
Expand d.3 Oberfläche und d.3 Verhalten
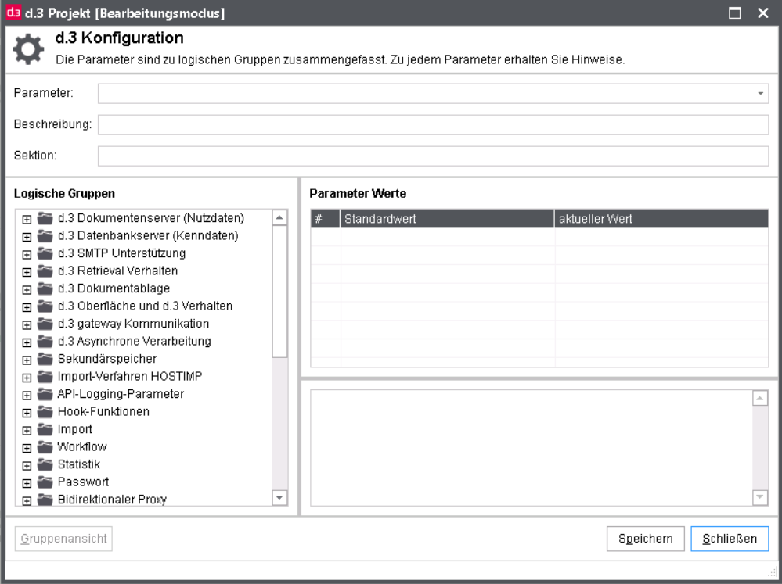(27, 307)
